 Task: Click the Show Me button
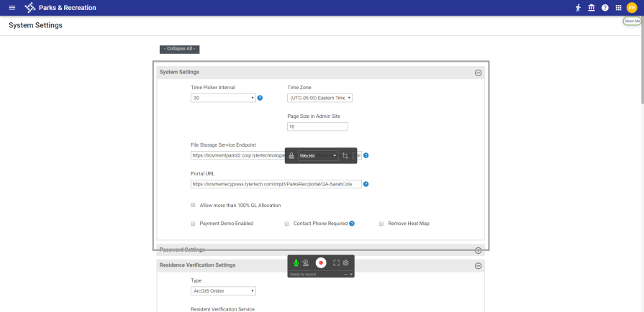(x=632, y=22)
